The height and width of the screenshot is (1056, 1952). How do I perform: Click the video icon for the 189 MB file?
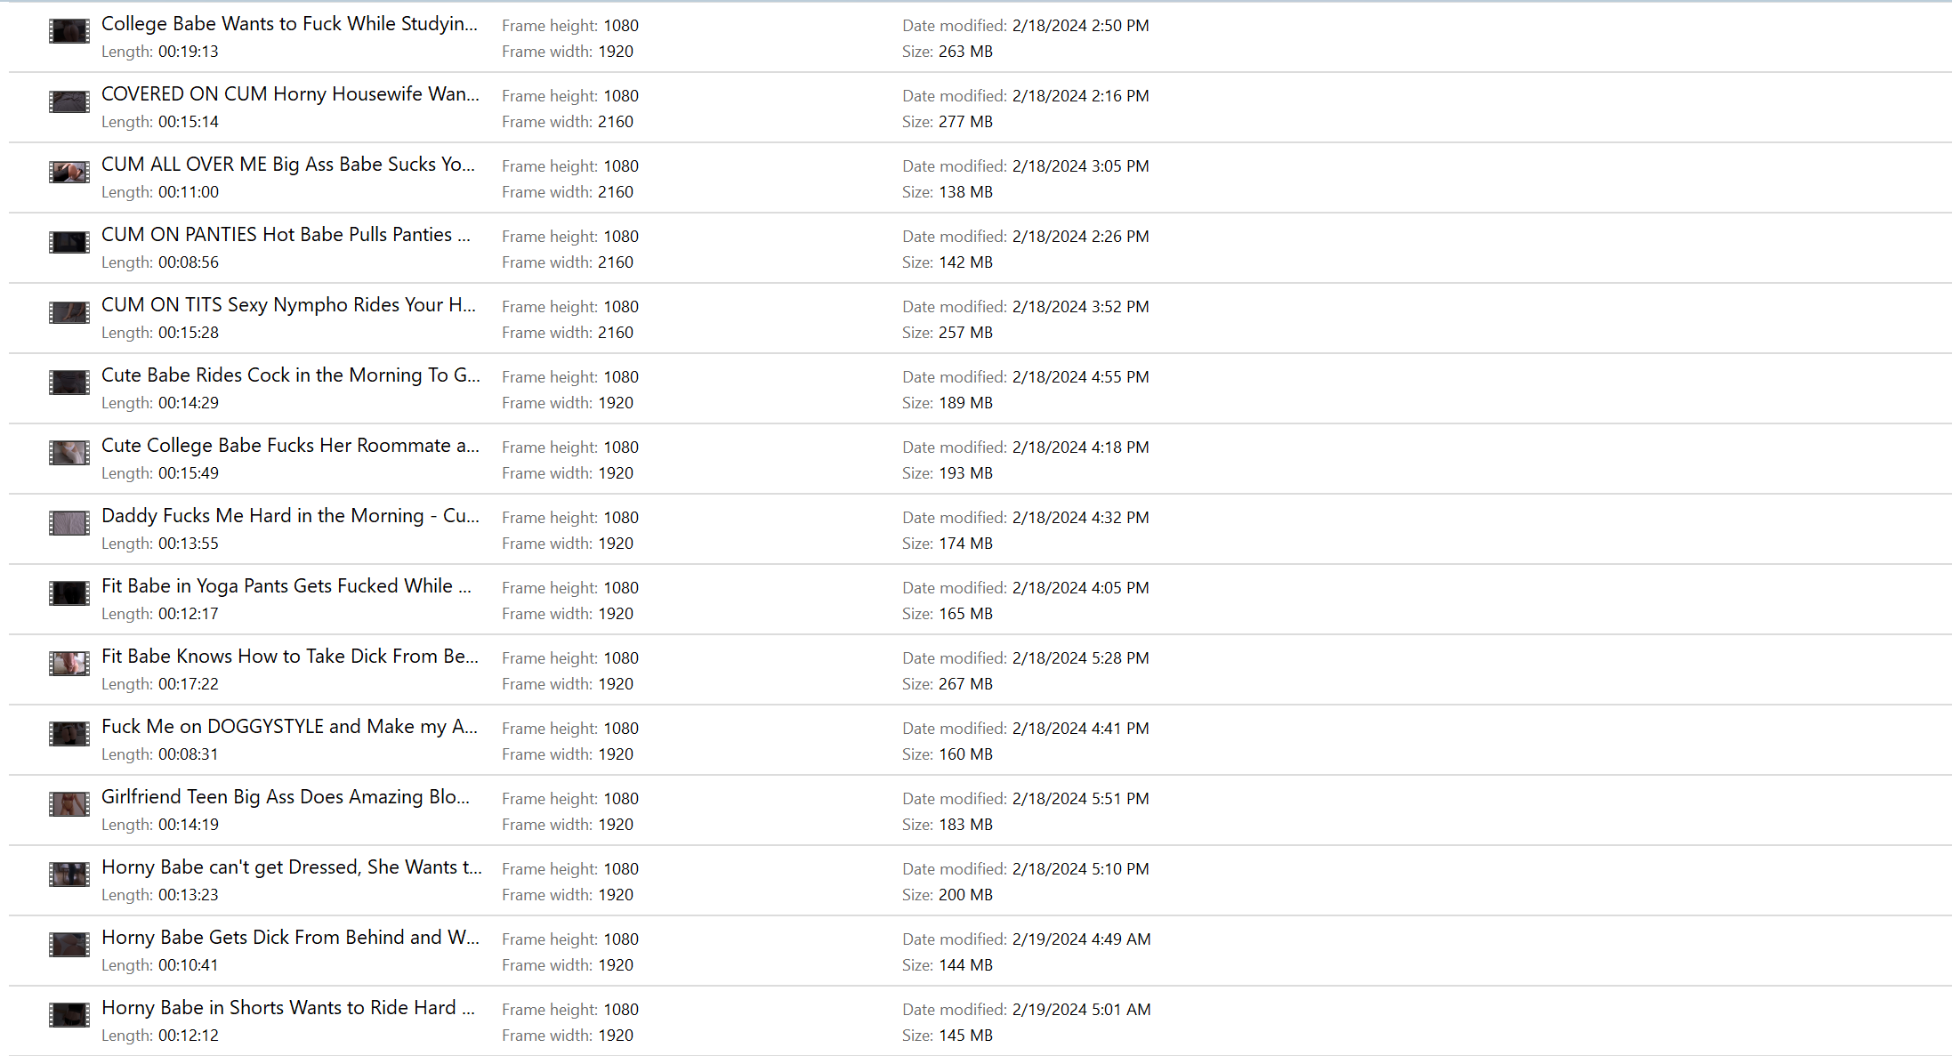pos(69,383)
